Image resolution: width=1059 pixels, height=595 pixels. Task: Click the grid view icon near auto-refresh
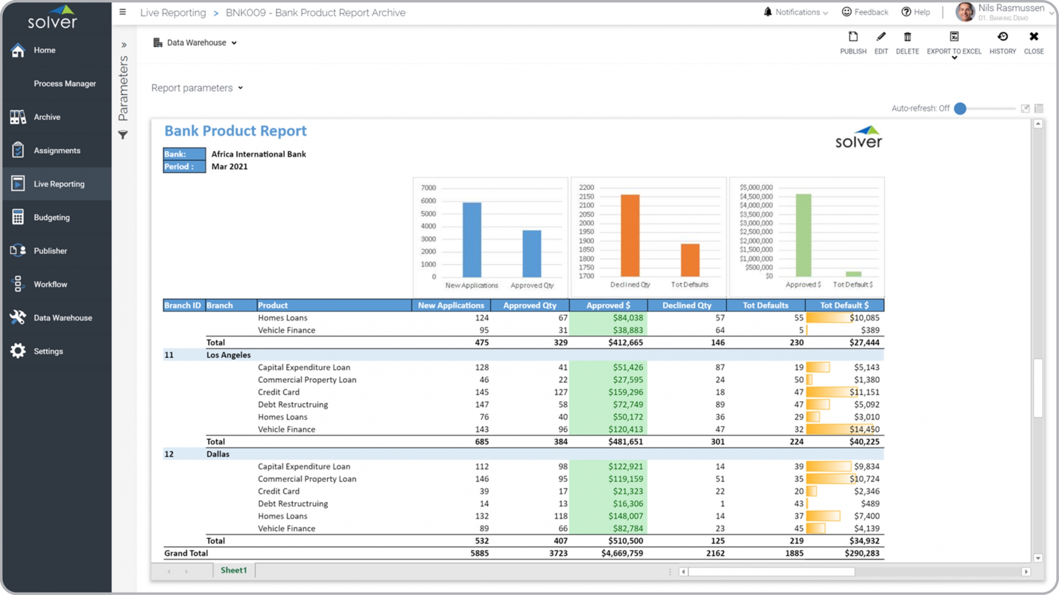click(1039, 109)
